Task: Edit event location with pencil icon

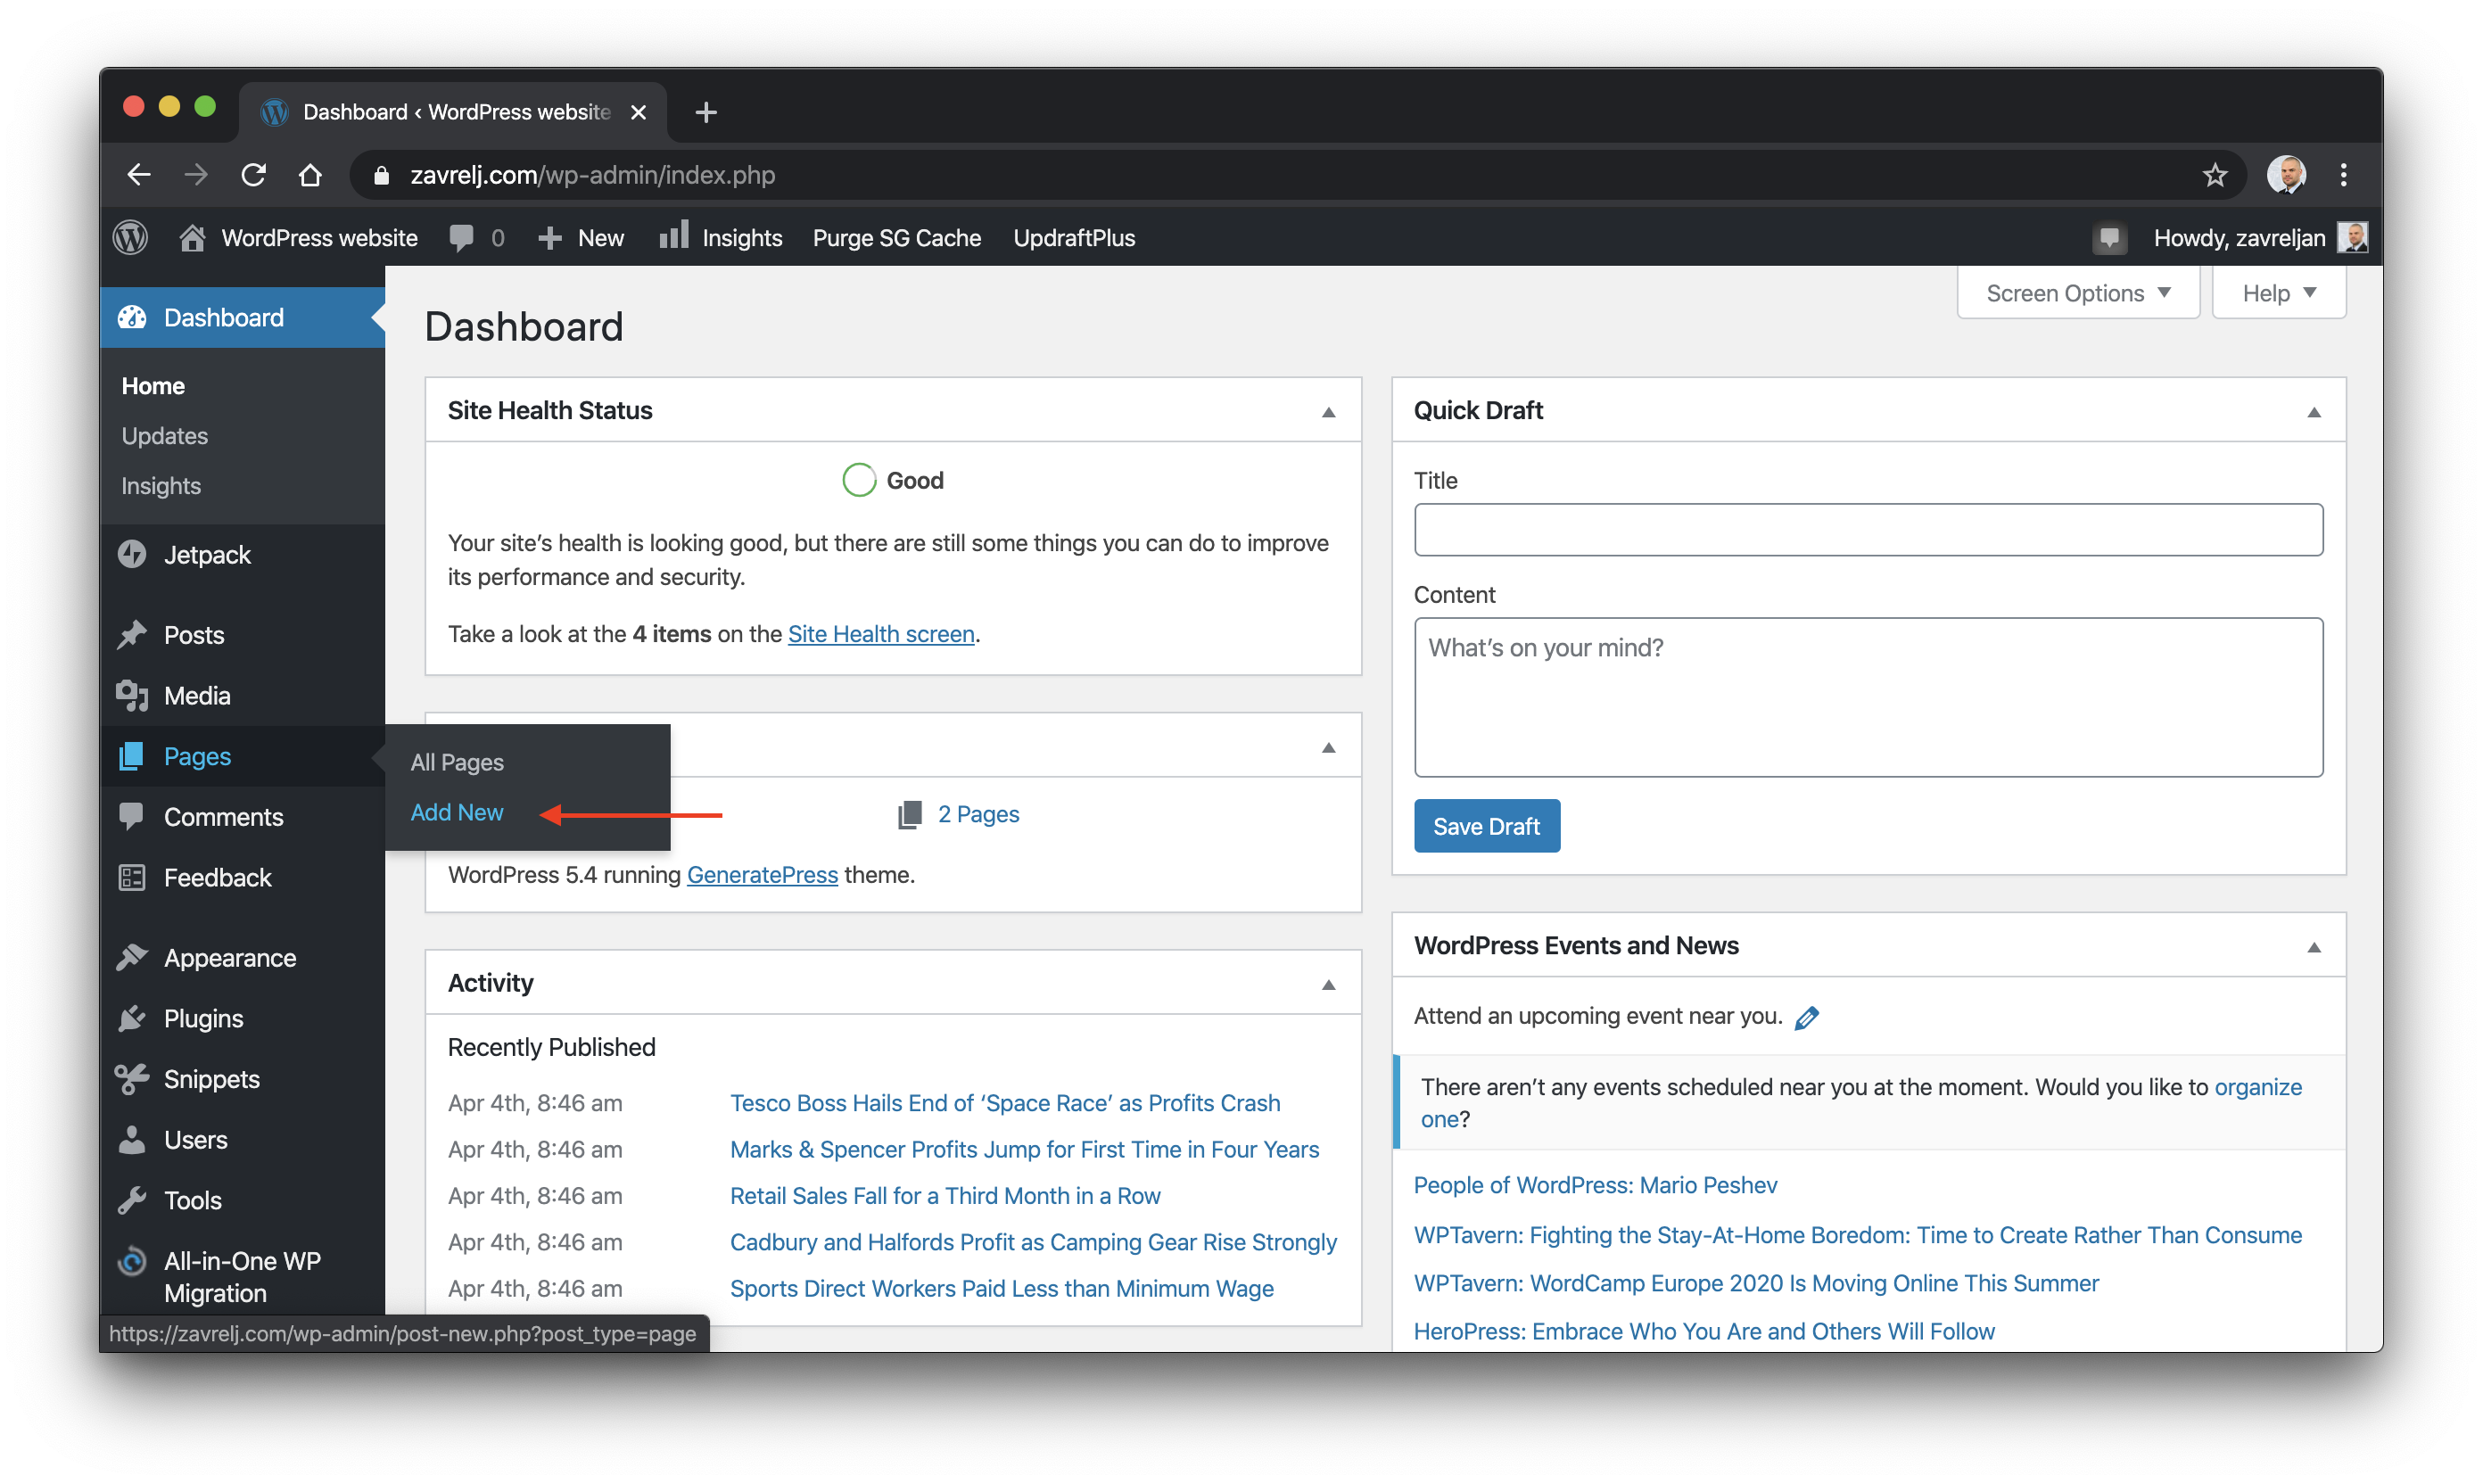Action: 1806,1018
